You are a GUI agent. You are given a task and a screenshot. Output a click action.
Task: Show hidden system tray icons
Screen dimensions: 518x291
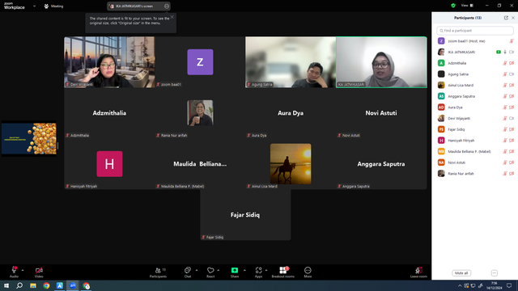(460, 285)
